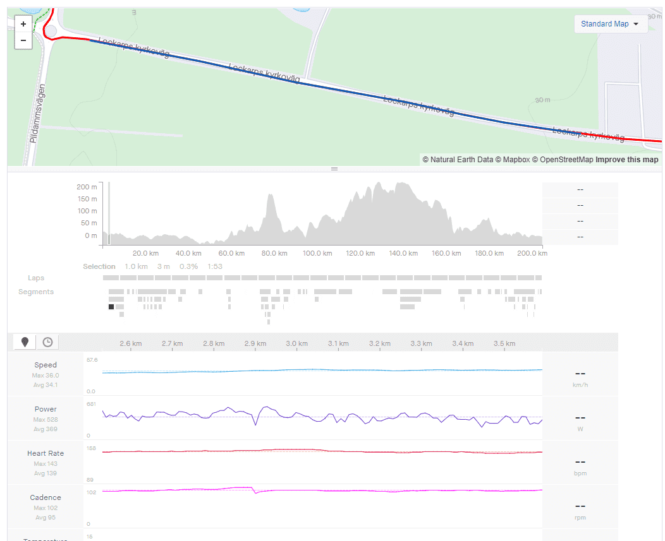This screenshot has height=541, width=665.
Task: Click the Speed Avg 34.1 value
Action: pos(46,385)
